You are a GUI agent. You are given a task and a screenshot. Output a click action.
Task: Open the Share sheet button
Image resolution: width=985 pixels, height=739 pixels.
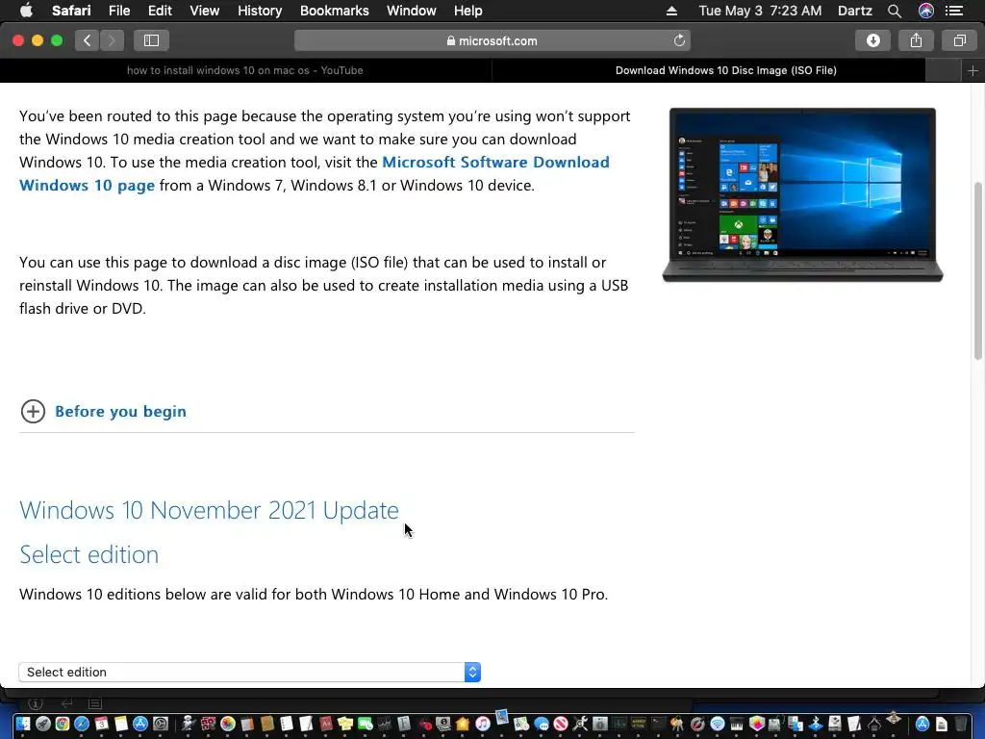[916, 40]
